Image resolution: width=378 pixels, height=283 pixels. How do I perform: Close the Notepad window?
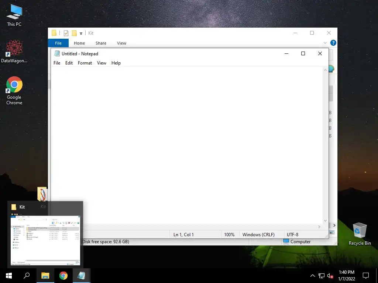(320, 53)
